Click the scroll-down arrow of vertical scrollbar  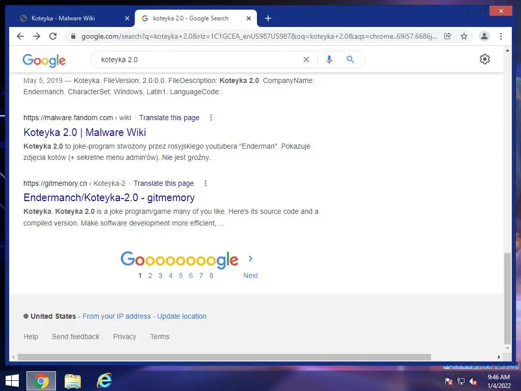coord(507,348)
